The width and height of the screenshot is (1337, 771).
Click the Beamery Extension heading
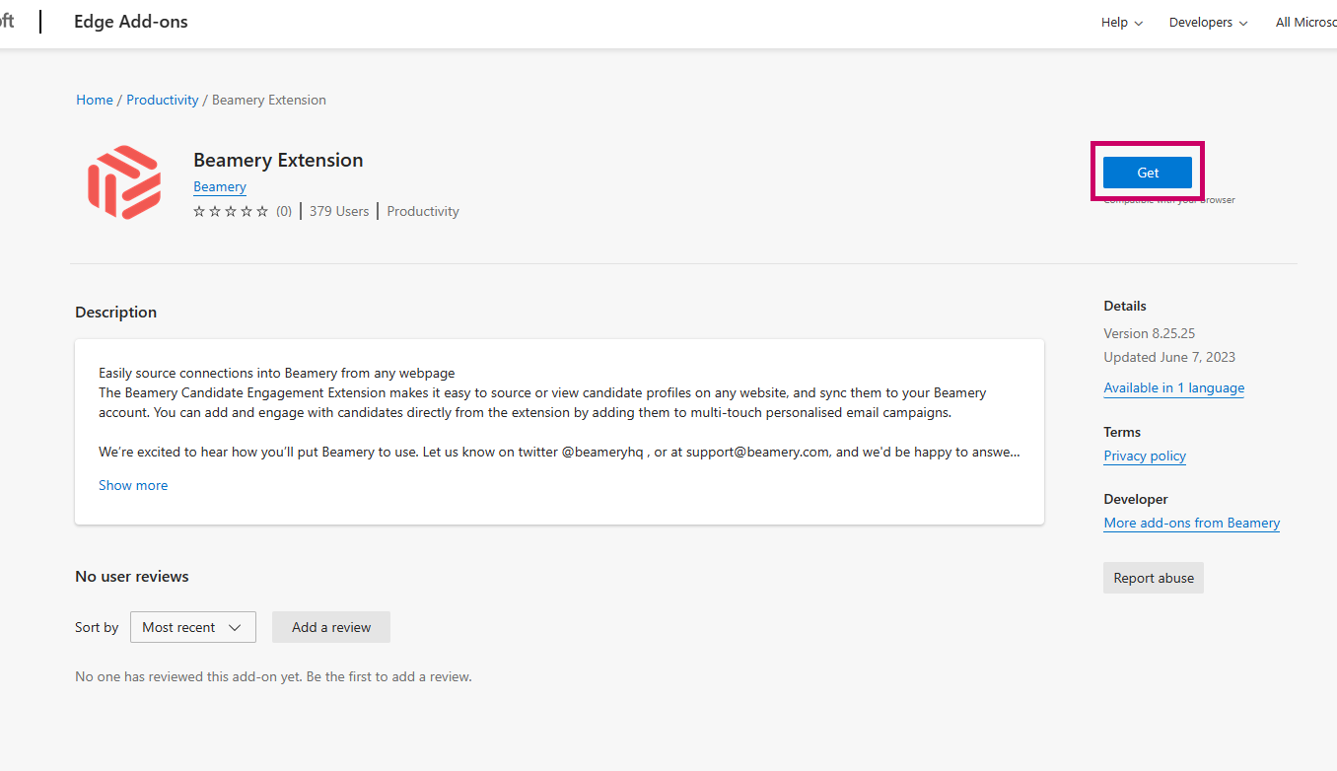pos(278,160)
